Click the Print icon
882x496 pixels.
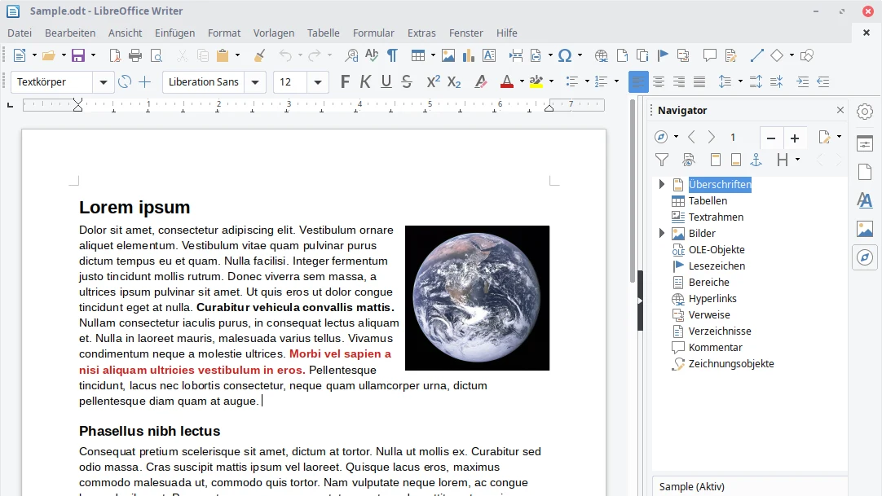coord(135,55)
